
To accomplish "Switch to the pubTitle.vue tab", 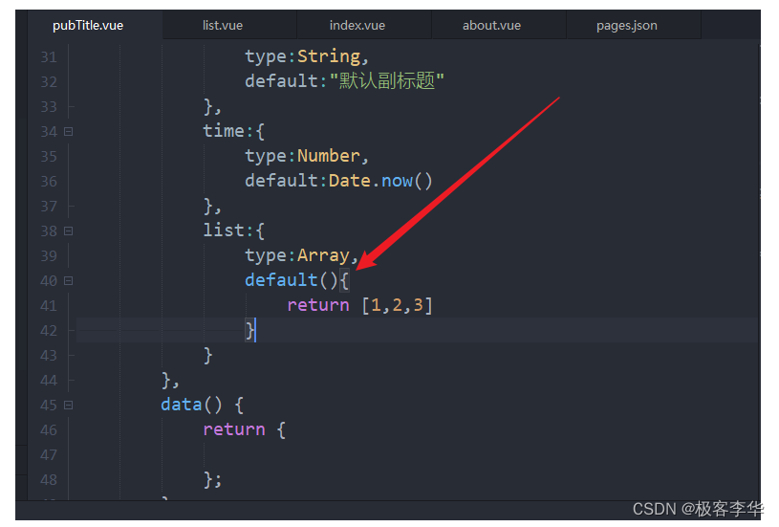I will tap(88, 26).
